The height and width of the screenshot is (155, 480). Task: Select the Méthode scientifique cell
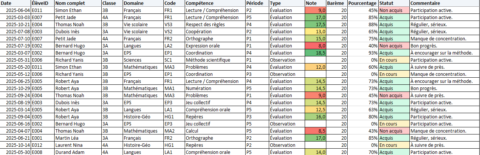(215, 60)
